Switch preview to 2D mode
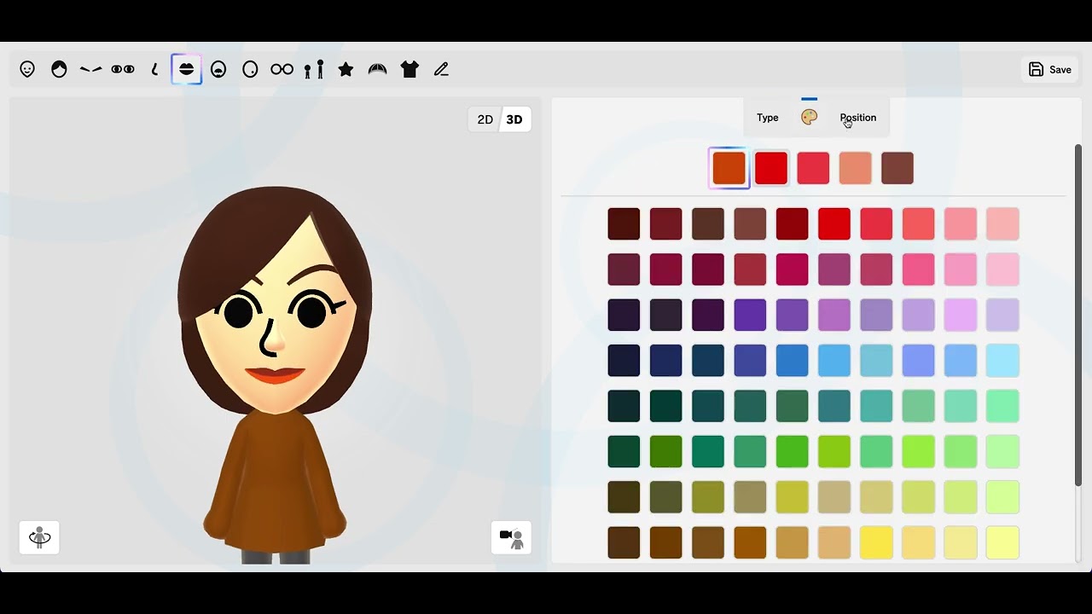 (x=485, y=119)
